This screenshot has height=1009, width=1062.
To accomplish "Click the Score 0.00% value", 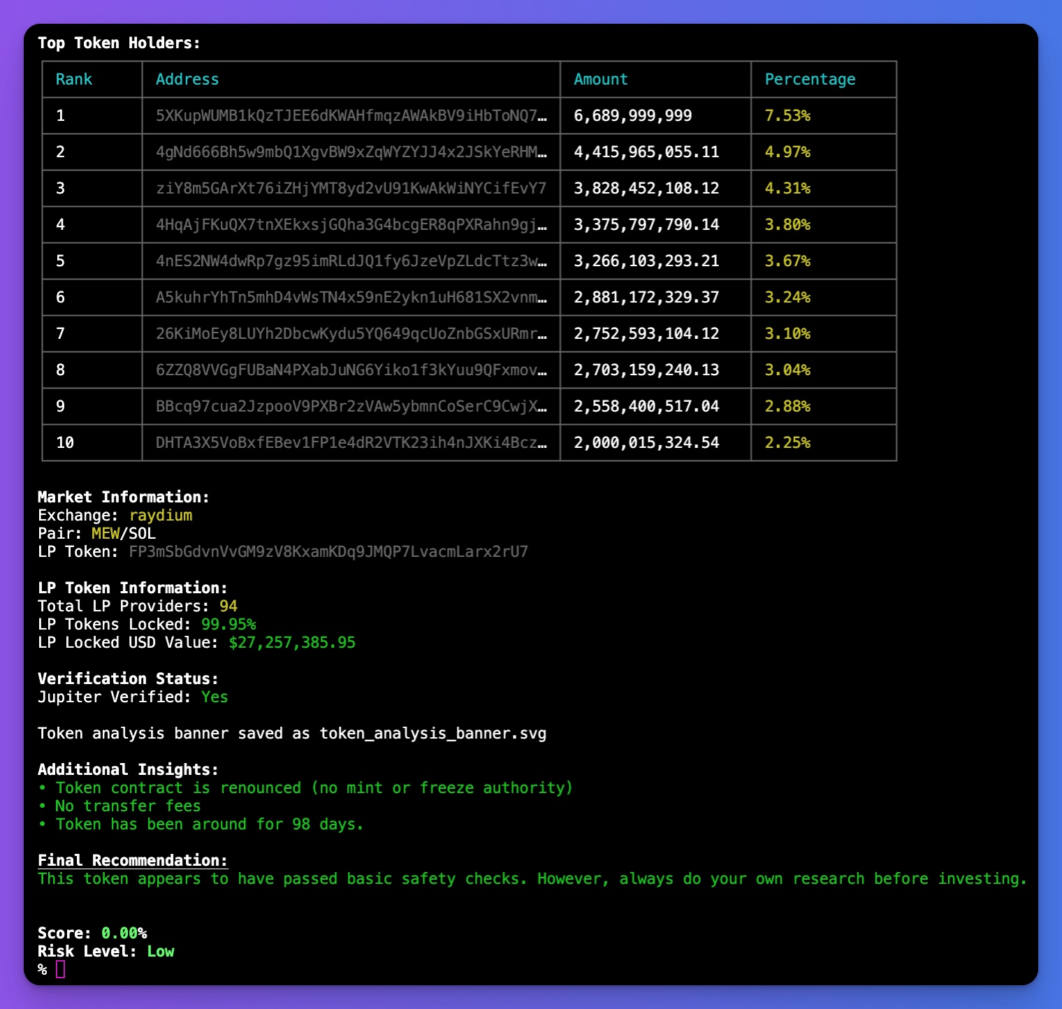I will pyautogui.click(x=124, y=934).
